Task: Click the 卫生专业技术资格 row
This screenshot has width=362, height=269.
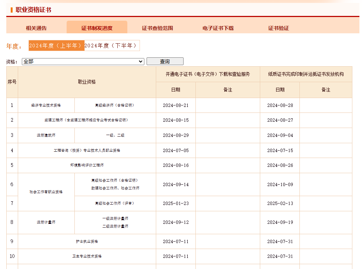Action: [x=87, y=256]
